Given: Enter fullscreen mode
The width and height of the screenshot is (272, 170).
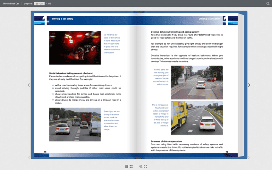Looking at the screenshot, I should [145, 166].
